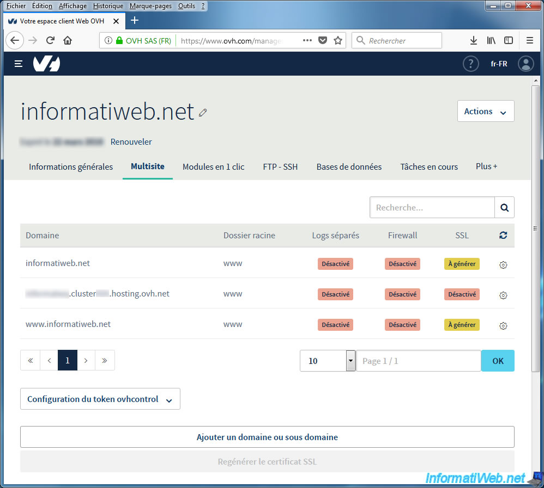This screenshot has height=488, width=544.
Task: View the Tâches en cours tab
Action: coord(429,166)
